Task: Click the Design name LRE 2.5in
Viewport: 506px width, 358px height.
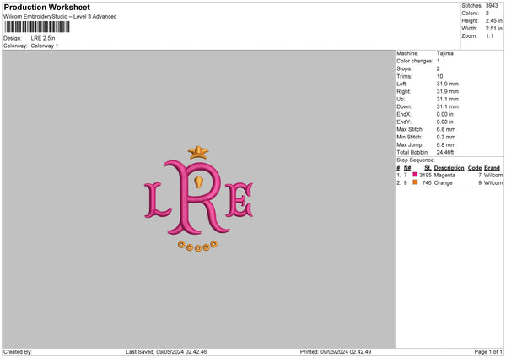Action: pos(43,38)
